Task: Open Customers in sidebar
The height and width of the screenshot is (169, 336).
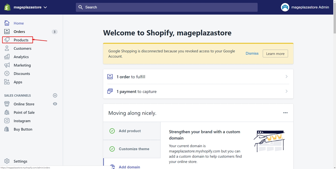Action: (x=22, y=48)
